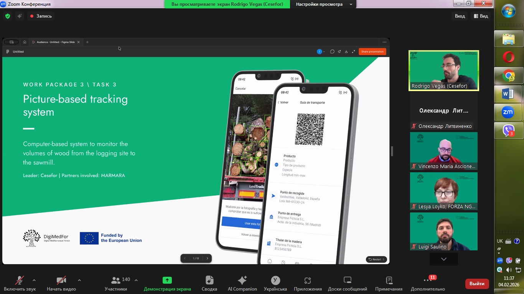Screen dimensions: 524x294
Task: Click the Дополнительно more options icon
Action: click(427, 283)
